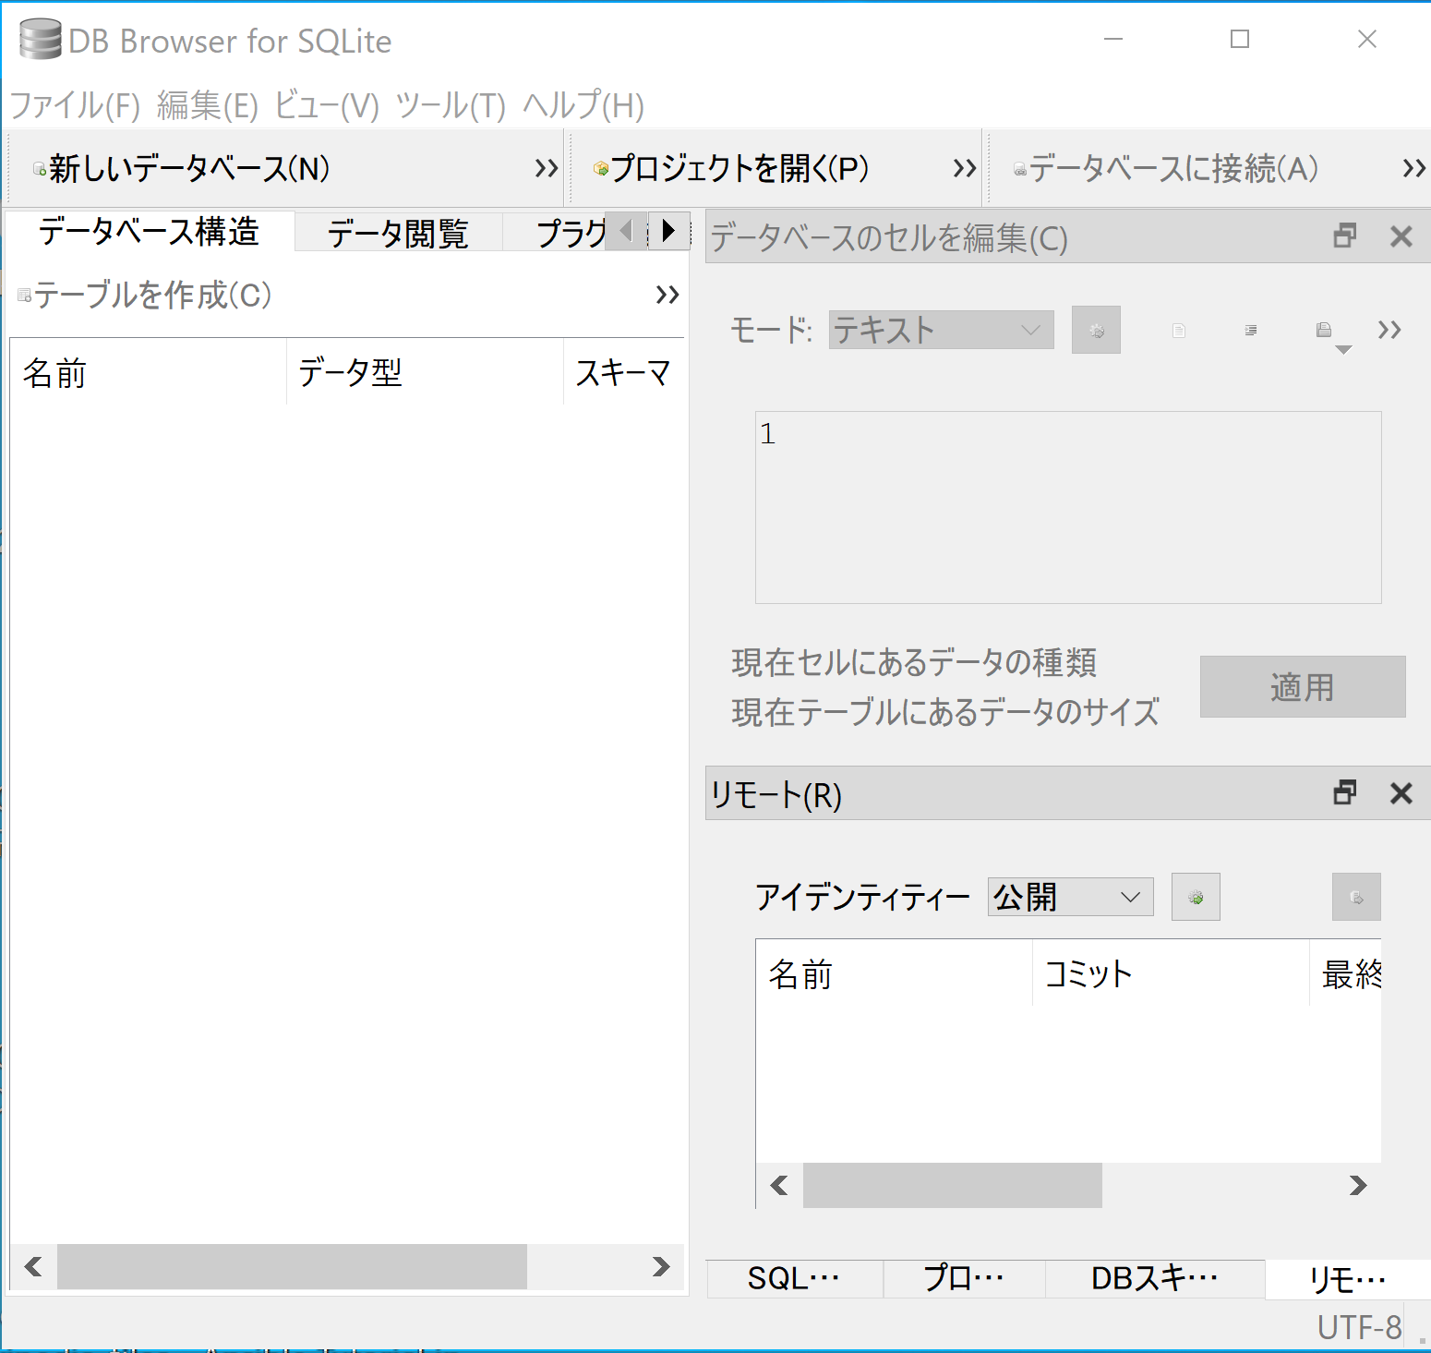Switch to the リモ… bottom tab
This screenshot has width=1431, height=1353.
1348,1279
